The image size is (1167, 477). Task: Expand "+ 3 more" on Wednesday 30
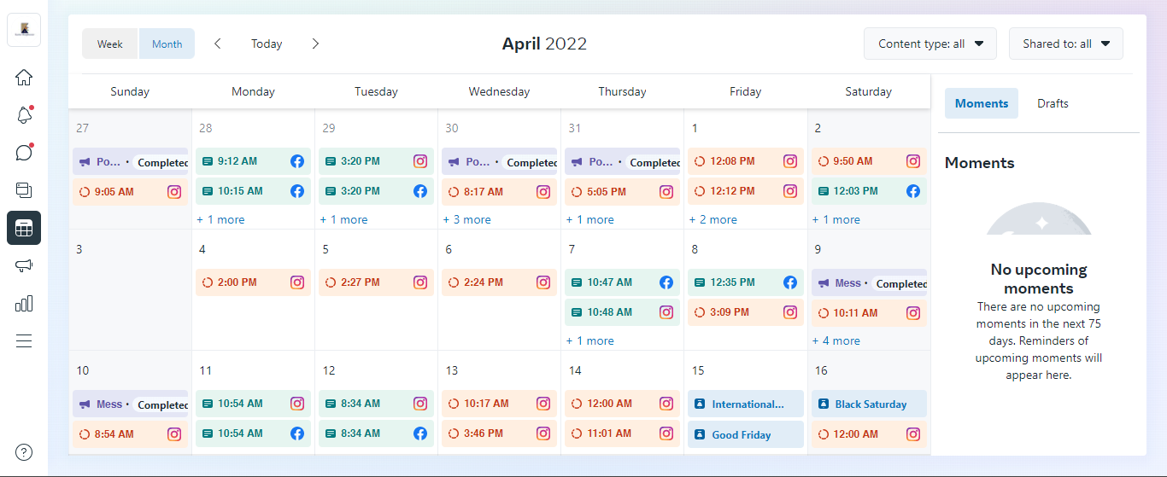(466, 219)
